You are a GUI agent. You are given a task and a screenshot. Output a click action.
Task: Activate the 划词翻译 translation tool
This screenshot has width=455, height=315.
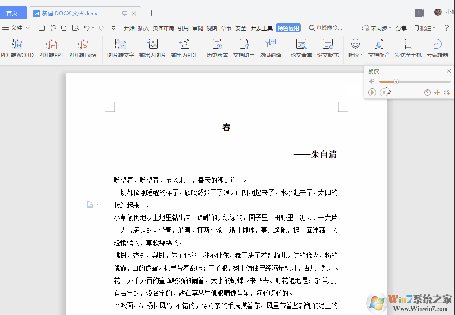(270, 48)
